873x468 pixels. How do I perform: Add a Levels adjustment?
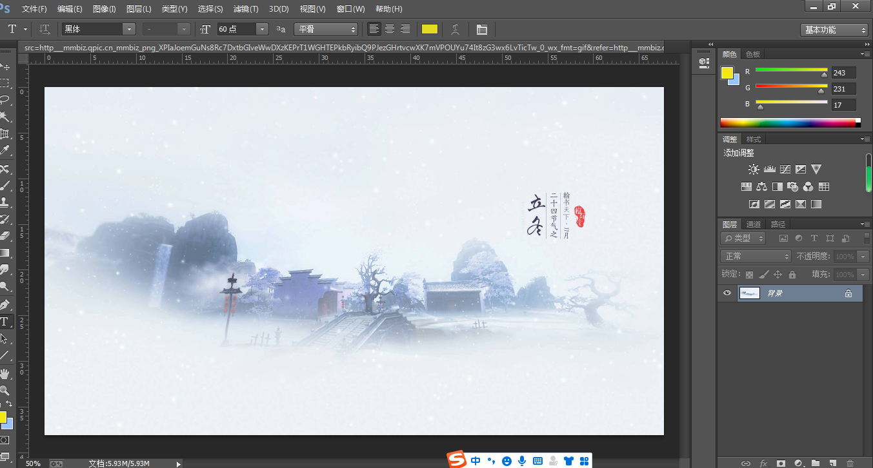769,170
